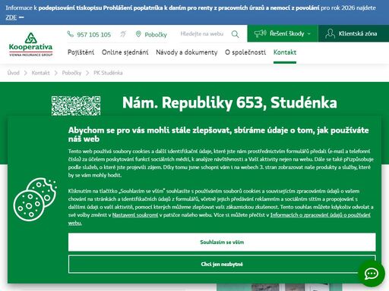The width and height of the screenshot is (389, 291).
Task: Open the Online sjednání menu
Action: coord(125,52)
